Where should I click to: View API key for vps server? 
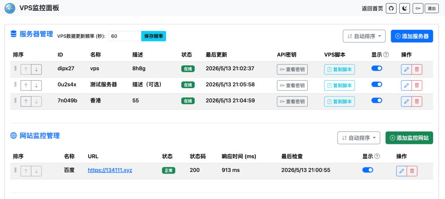292,69
